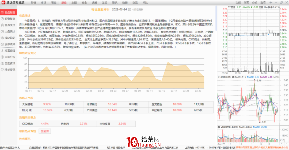This screenshot has height=150, width=289.
Task: Click the orange security notice ticker text
Action: (262, 147)
